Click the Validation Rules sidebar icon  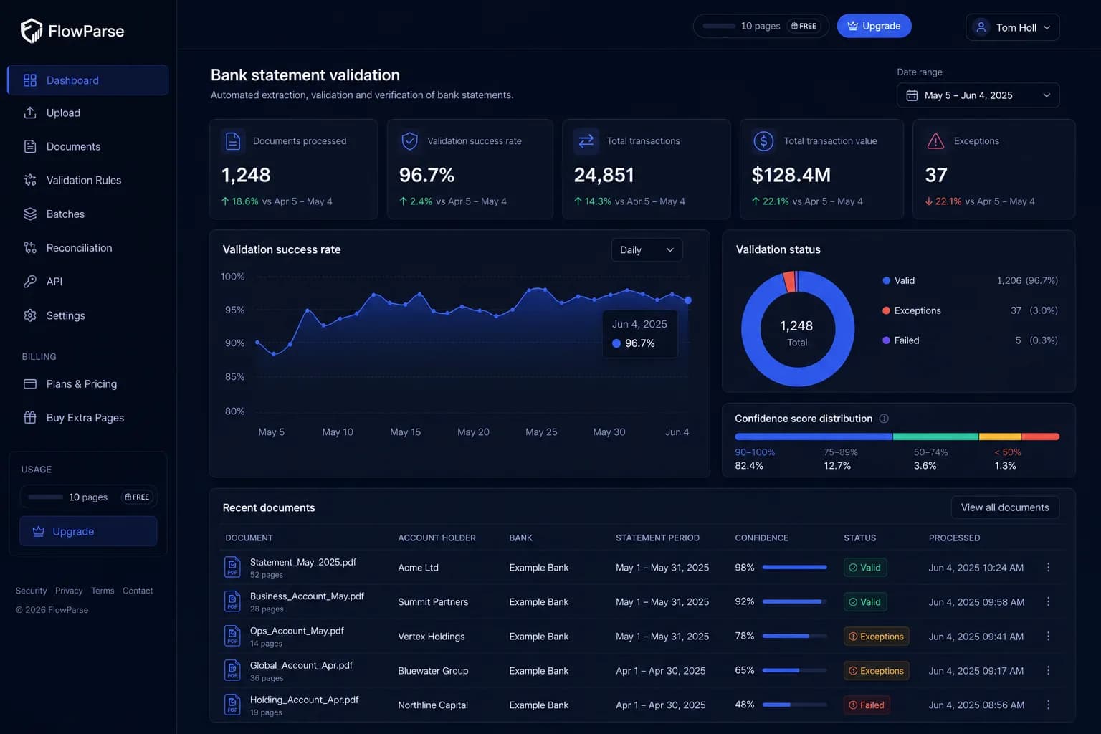coord(30,180)
